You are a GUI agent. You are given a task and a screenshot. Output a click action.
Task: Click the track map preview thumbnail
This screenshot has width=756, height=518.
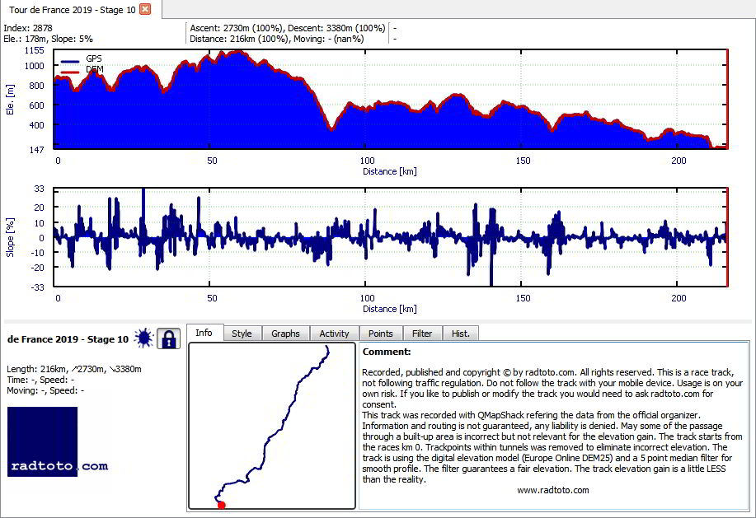(272, 426)
